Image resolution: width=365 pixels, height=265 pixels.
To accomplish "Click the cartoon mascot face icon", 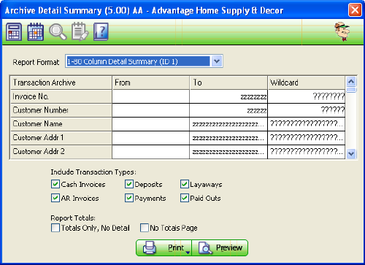I will (342, 31).
